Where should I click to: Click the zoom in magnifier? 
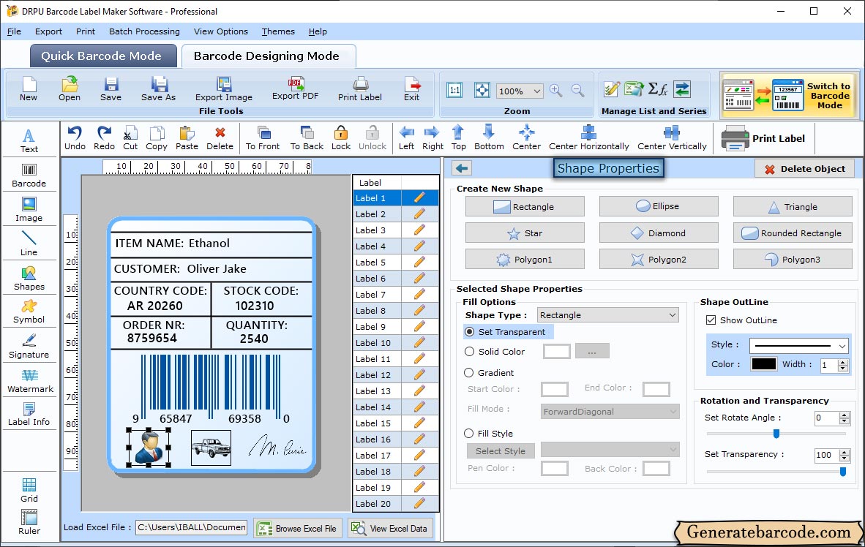tap(556, 91)
